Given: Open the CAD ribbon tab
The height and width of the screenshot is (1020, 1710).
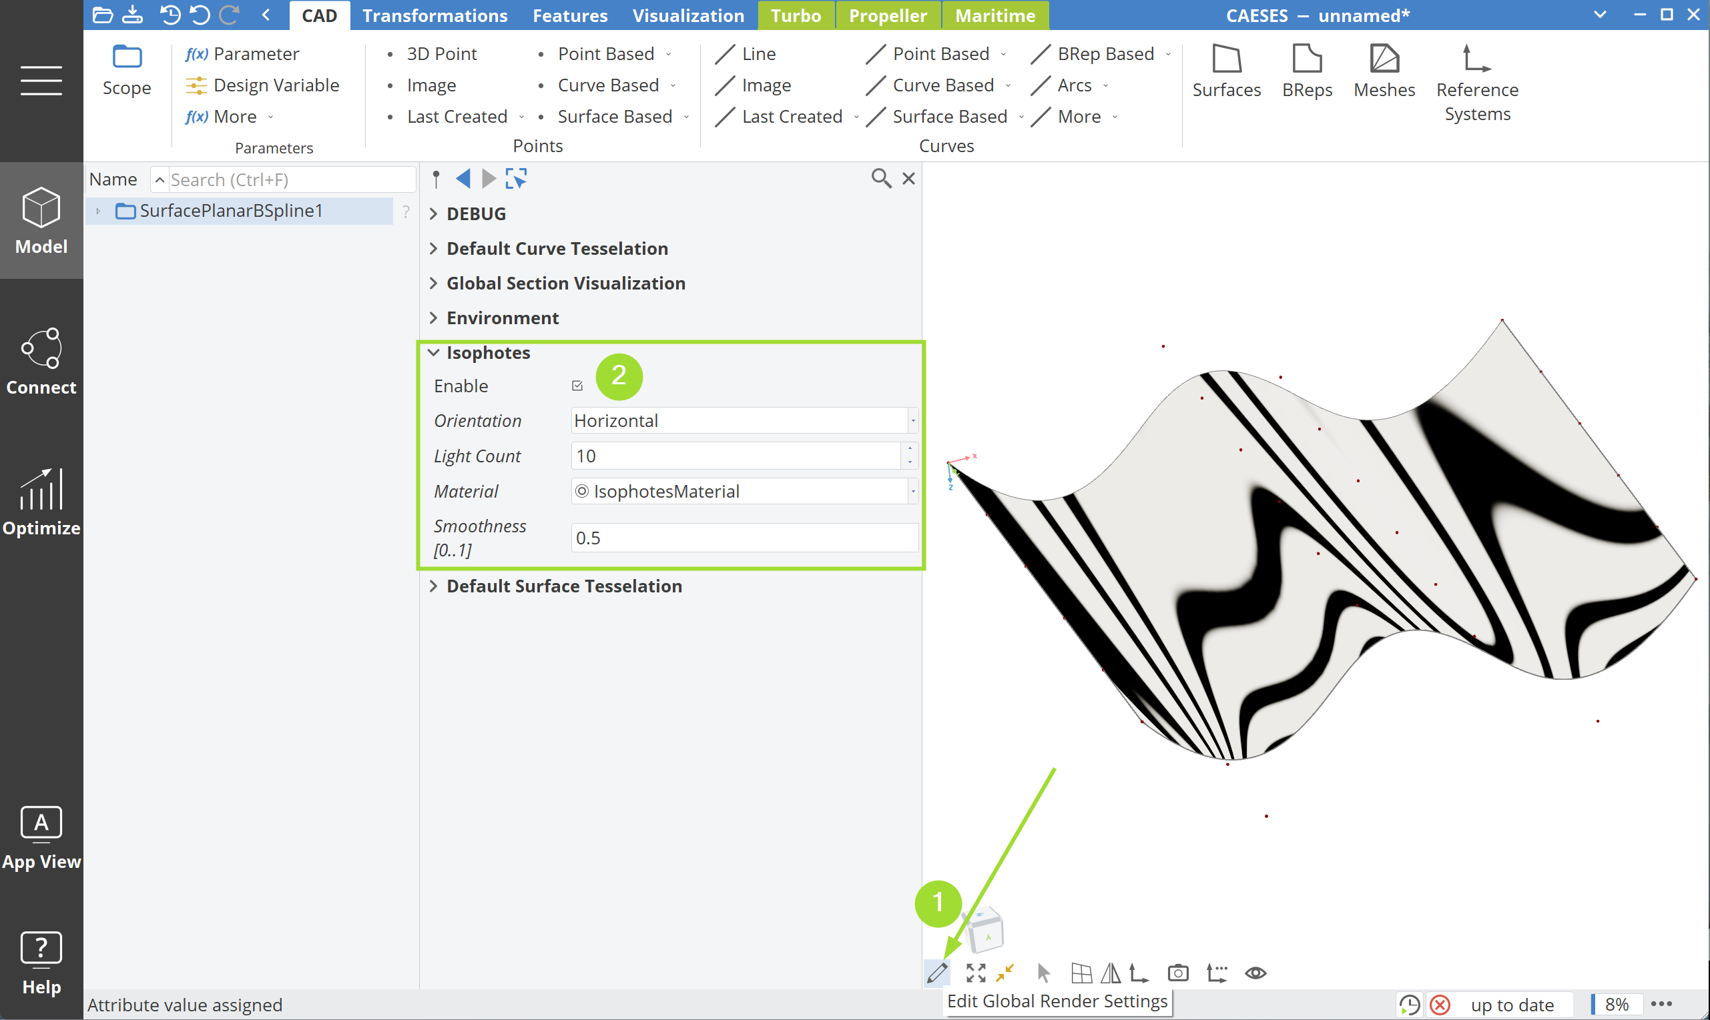Looking at the screenshot, I should pyautogui.click(x=319, y=15).
